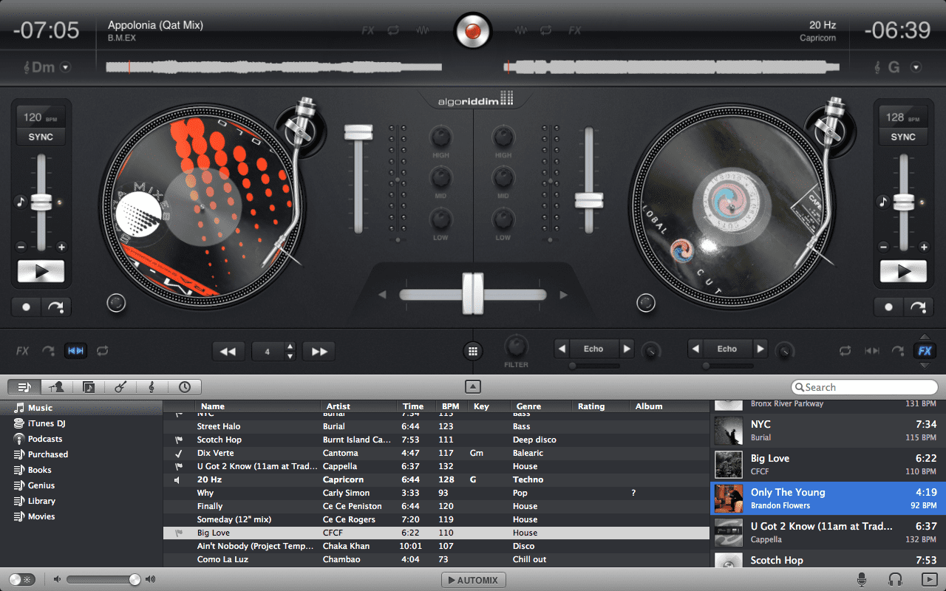Click the red record button
The width and height of the screenshot is (946, 591).
point(473,31)
